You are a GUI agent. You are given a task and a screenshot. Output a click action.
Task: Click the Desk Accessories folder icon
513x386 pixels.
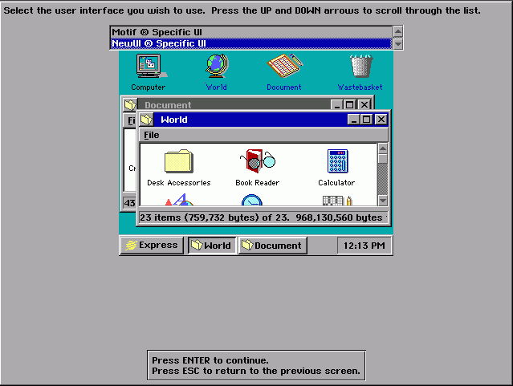pos(179,161)
